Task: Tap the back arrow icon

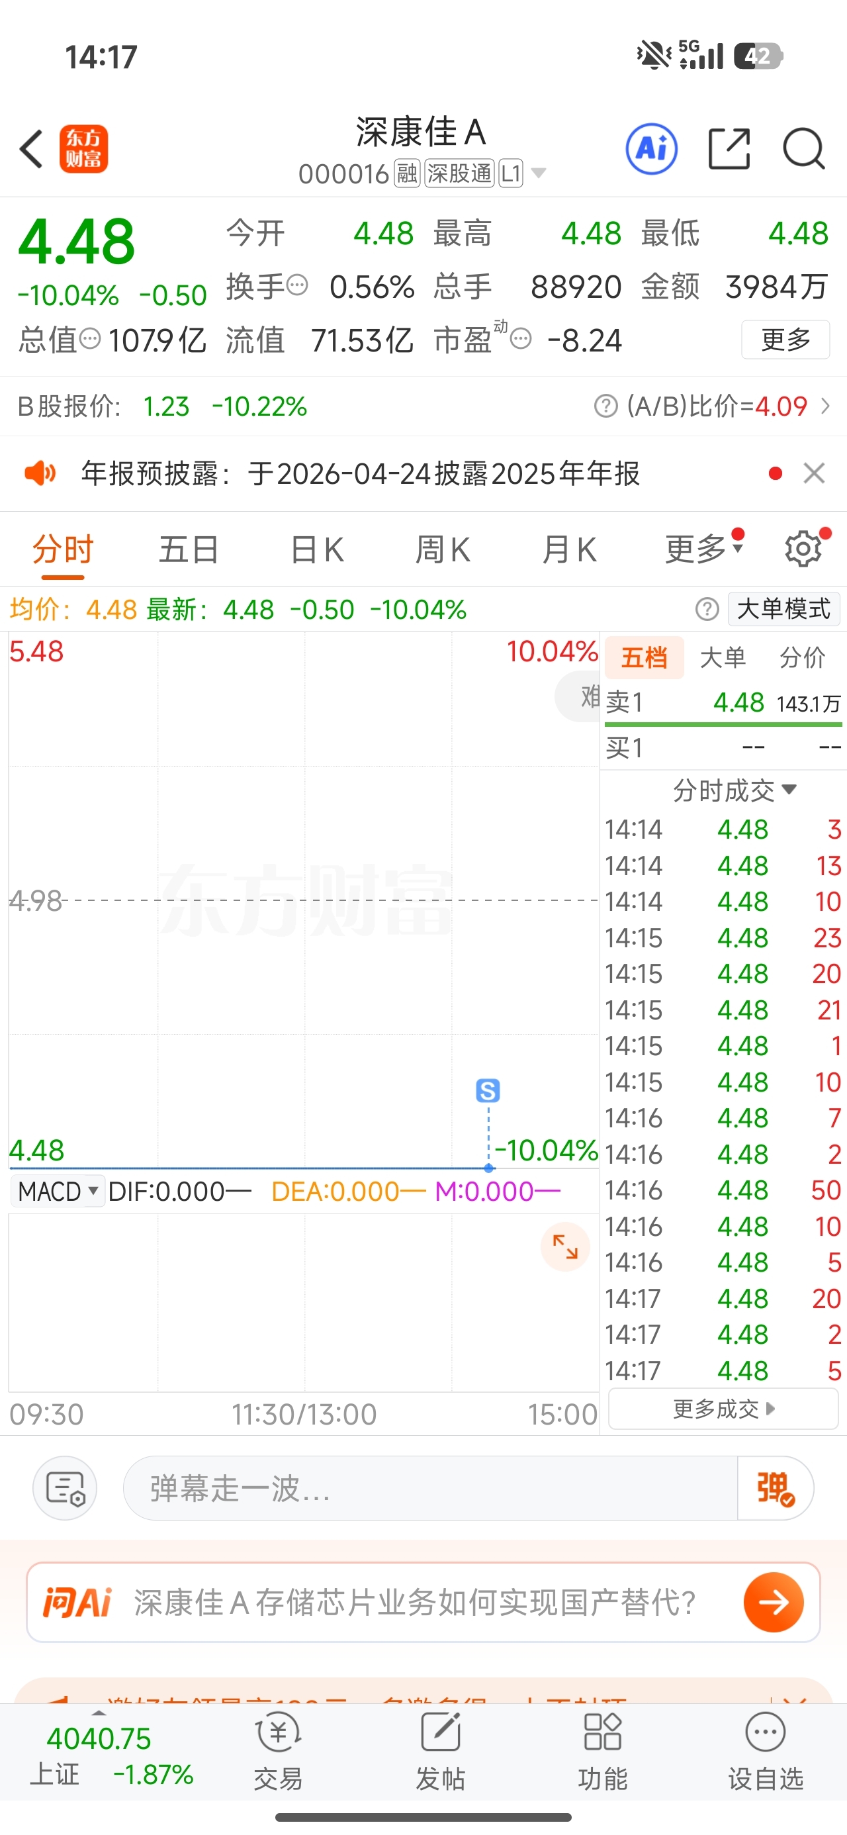Action: (x=31, y=149)
